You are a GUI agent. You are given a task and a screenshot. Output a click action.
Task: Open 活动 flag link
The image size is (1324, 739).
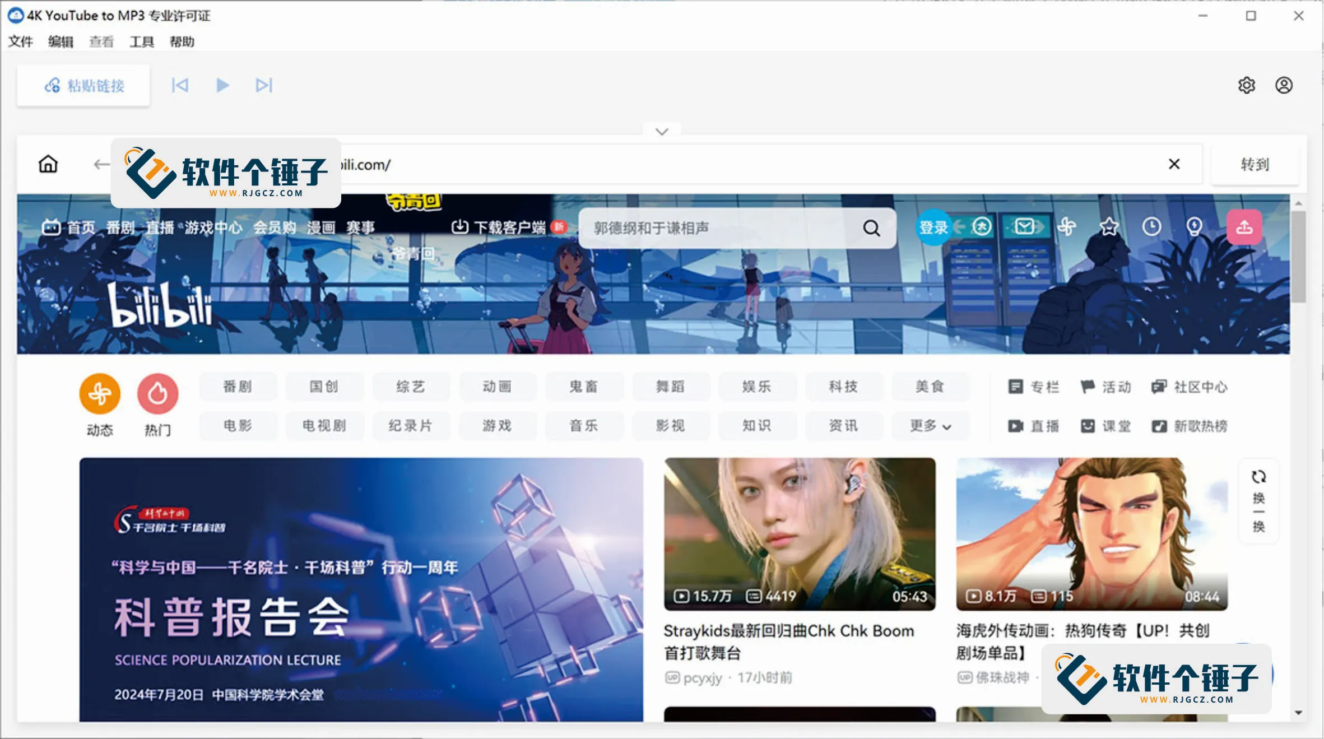1105,387
